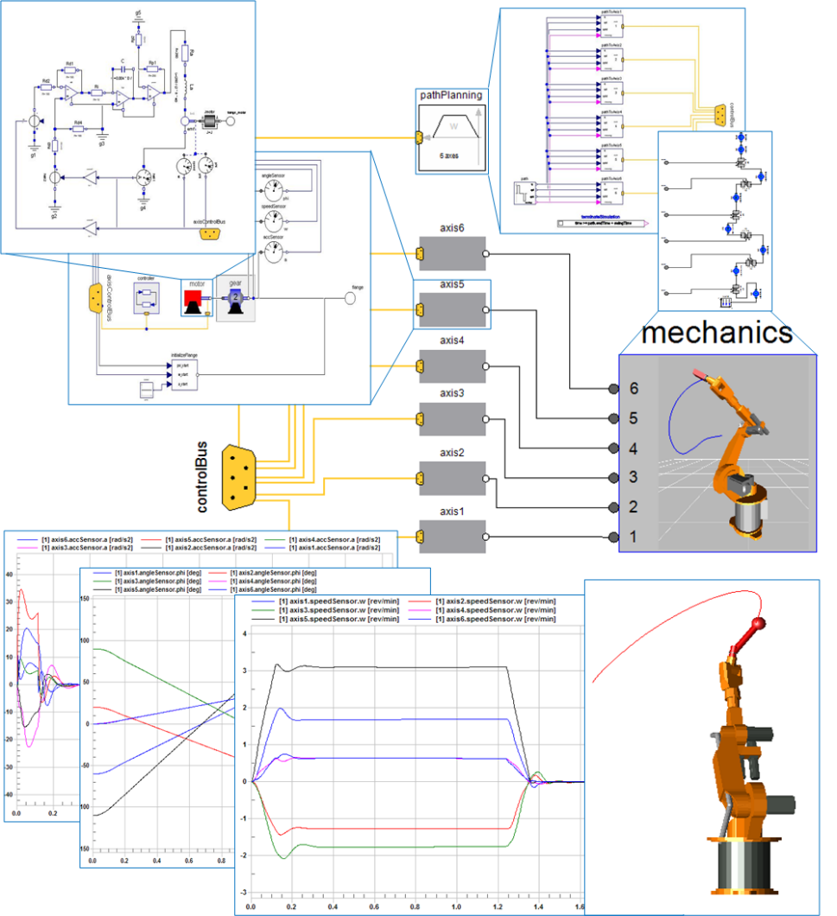This screenshot has height=916, width=837.
Task: Click the gear icon labeled 2
Action: tap(236, 299)
